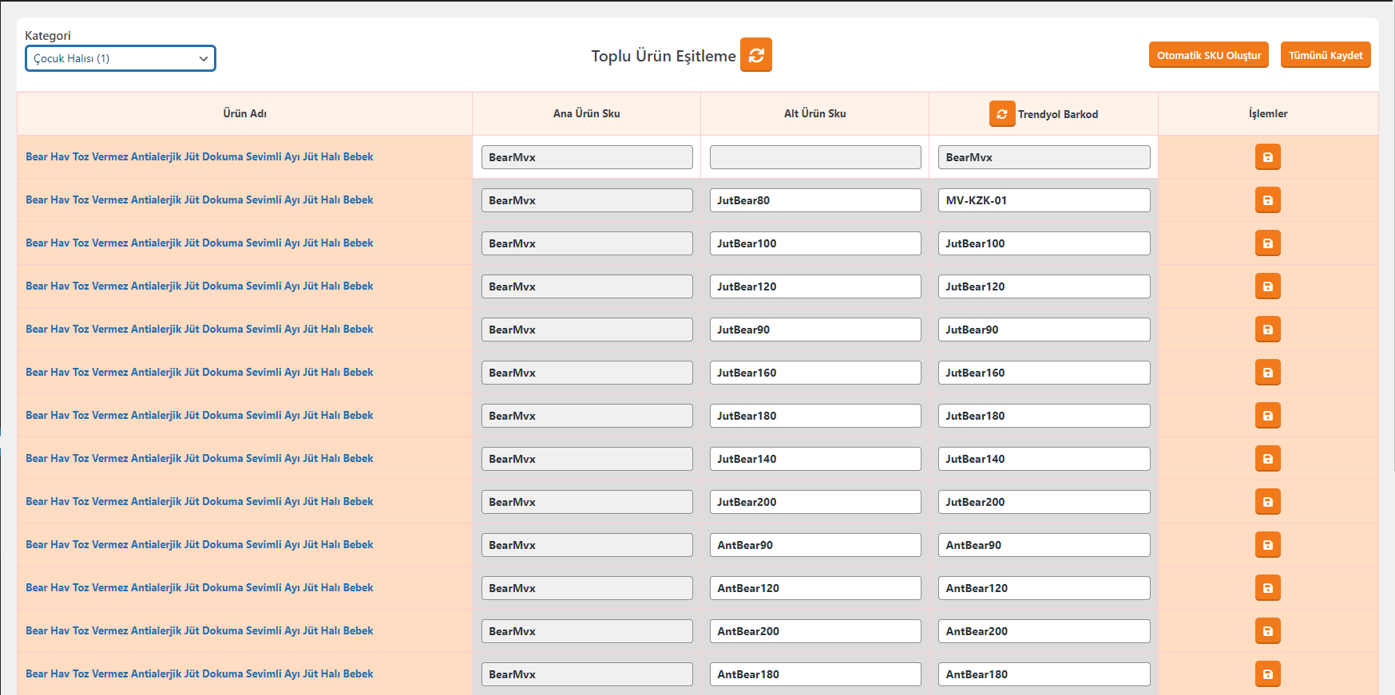Click Trendyol Barkod field containing JutBear100
The width and height of the screenshot is (1395, 695).
pos(1044,243)
